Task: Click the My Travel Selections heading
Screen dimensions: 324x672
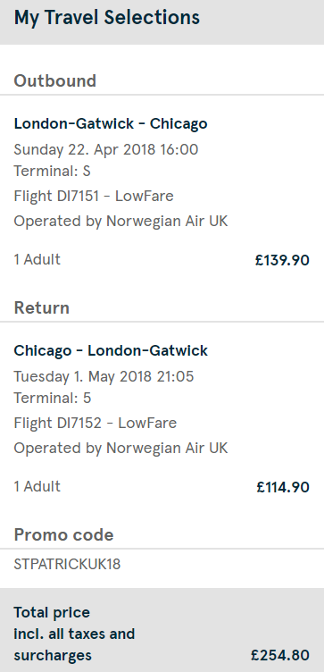Action: [x=106, y=18]
